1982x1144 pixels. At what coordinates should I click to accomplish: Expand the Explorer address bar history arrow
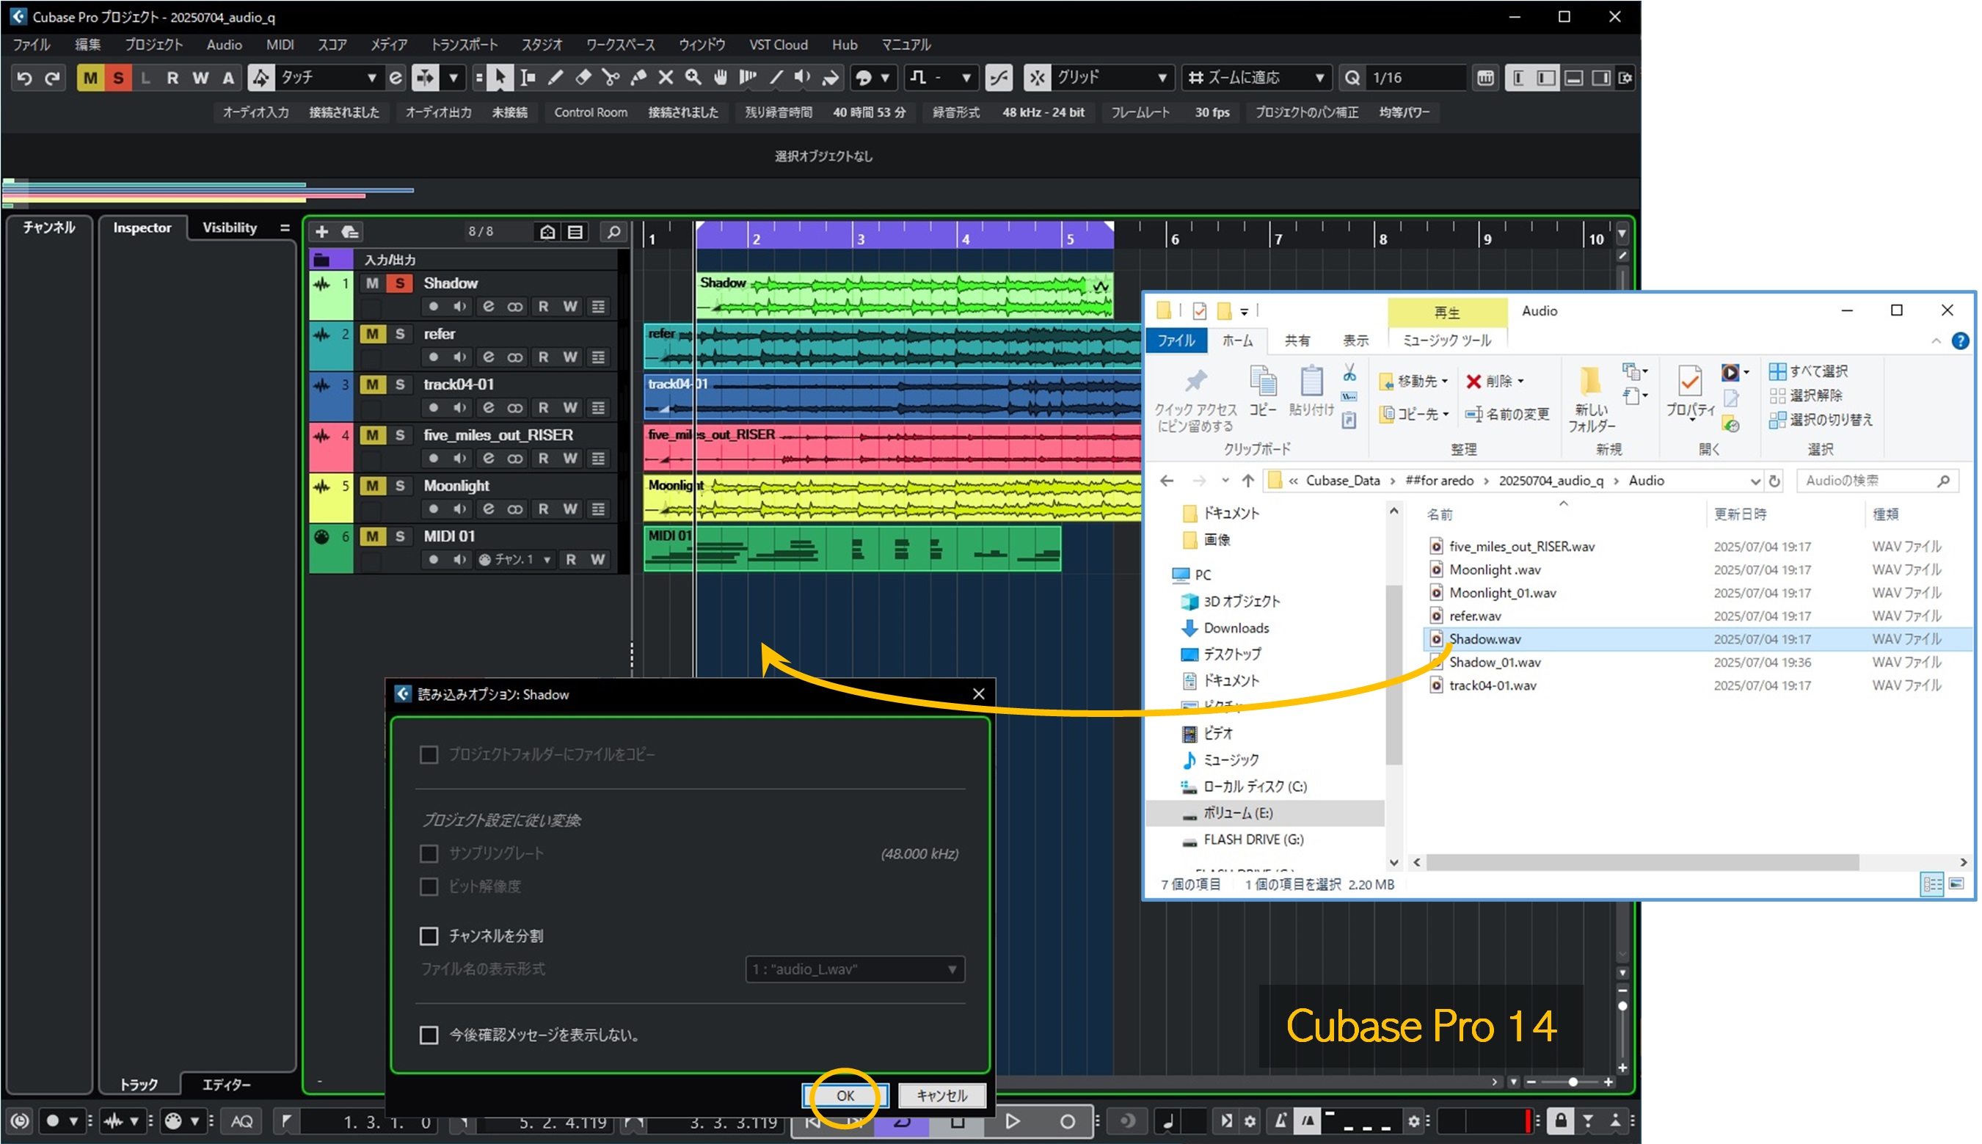[1755, 481]
